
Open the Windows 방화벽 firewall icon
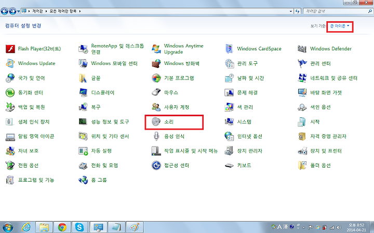pos(156,63)
